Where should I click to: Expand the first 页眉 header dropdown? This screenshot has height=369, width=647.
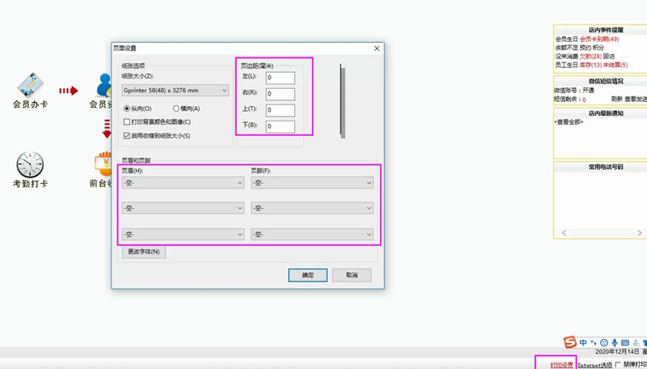click(182, 184)
